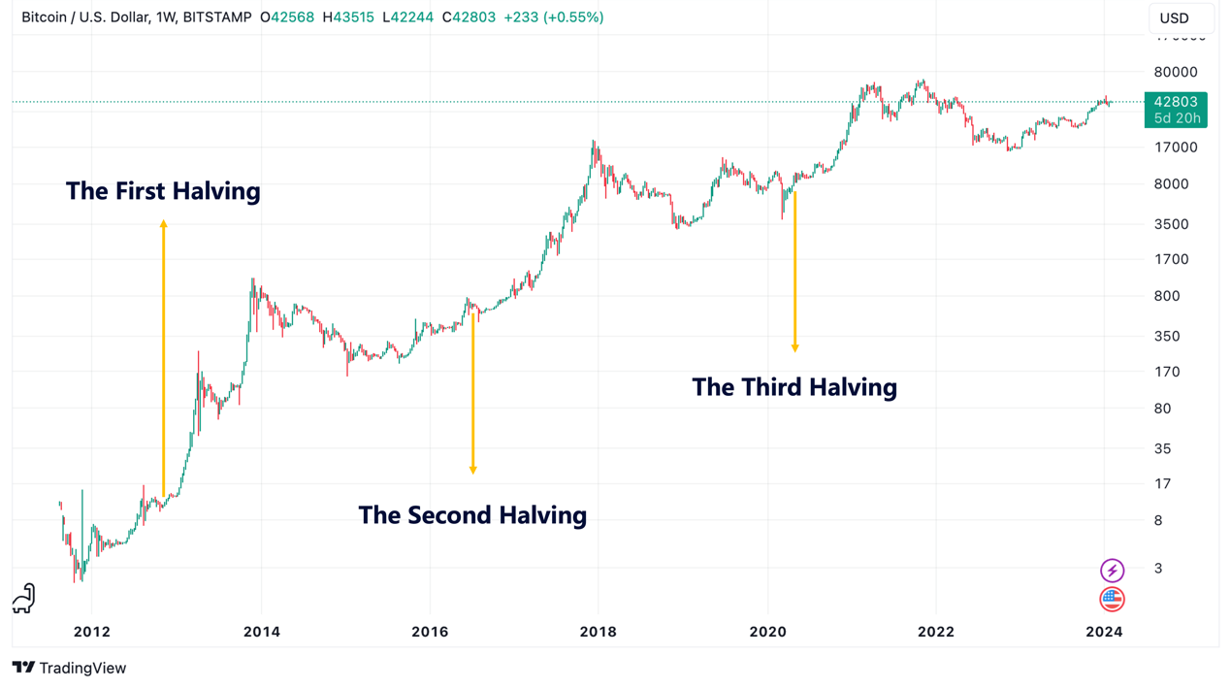
Task: Select the dinosaur mascot icon on the chart
Action: click(x=22, y=600)
